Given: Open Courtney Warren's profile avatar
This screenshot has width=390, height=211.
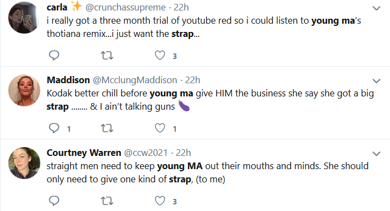Looking at the screenshot, I should 24,163.
